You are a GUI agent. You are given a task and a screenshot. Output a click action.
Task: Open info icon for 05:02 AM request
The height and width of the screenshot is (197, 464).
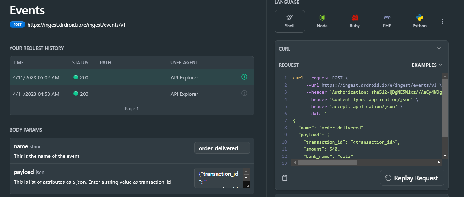pyautogui.click(x=244, y=77)
